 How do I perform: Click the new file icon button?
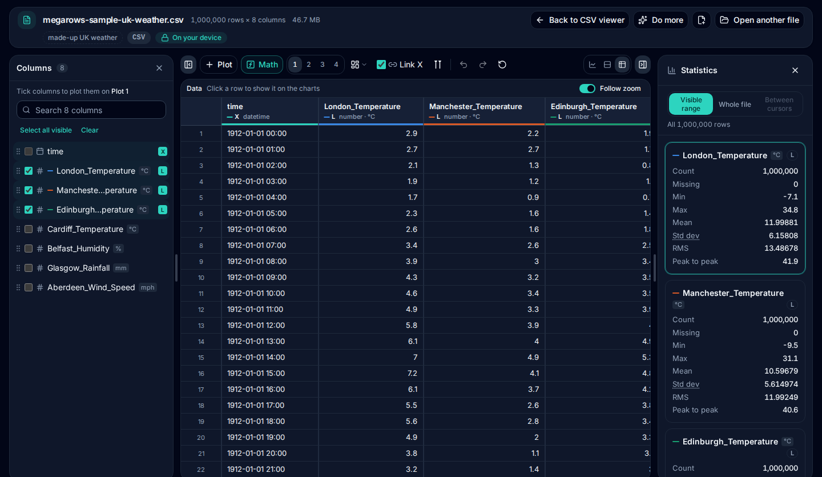(702, 20)
